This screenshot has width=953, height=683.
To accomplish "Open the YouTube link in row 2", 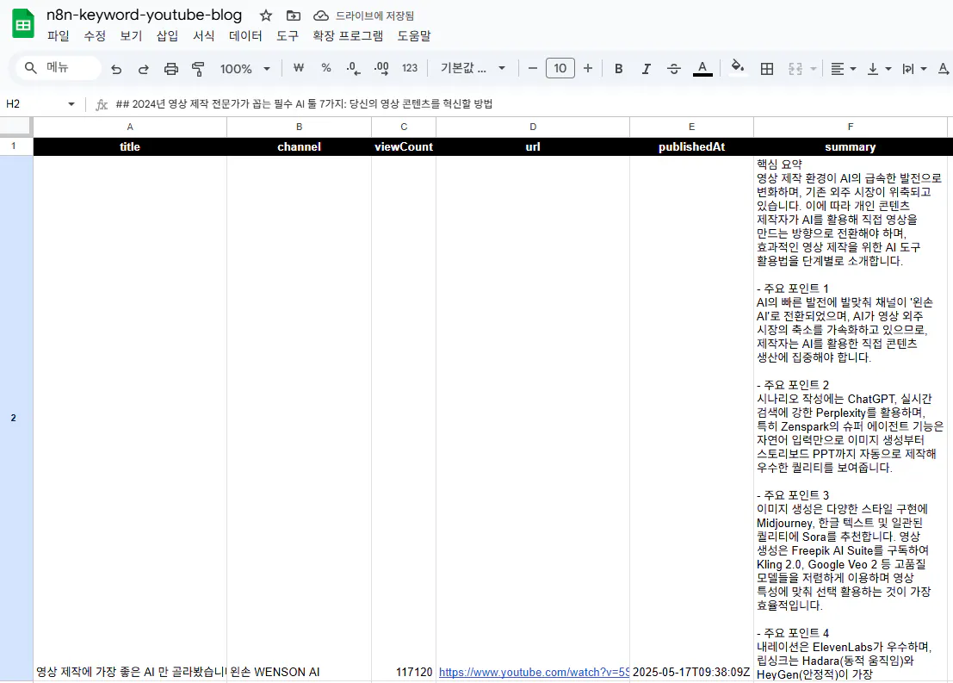I will click(x=534, y=672).
